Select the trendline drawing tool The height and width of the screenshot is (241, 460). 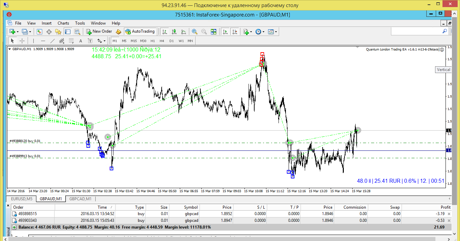(52, 41)
